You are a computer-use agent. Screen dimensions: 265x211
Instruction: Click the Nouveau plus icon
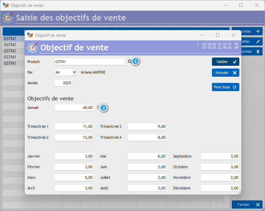[x=258, y=31]
